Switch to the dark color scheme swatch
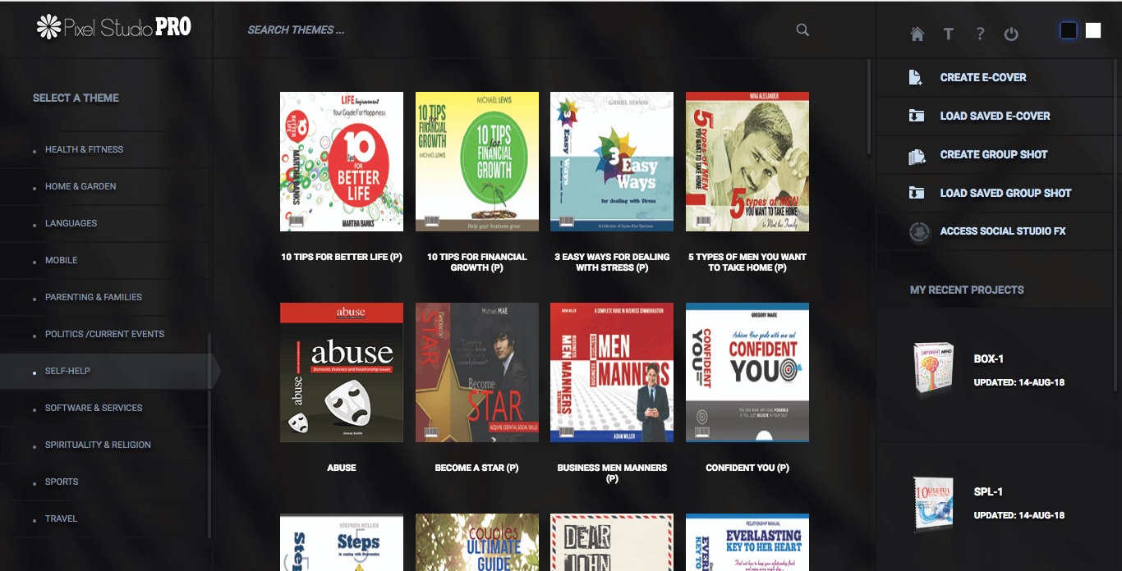 1068,30
